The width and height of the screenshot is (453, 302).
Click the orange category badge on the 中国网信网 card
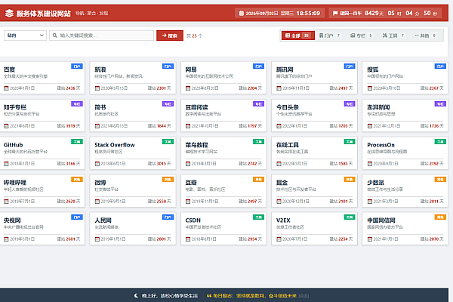coord(440,217)
